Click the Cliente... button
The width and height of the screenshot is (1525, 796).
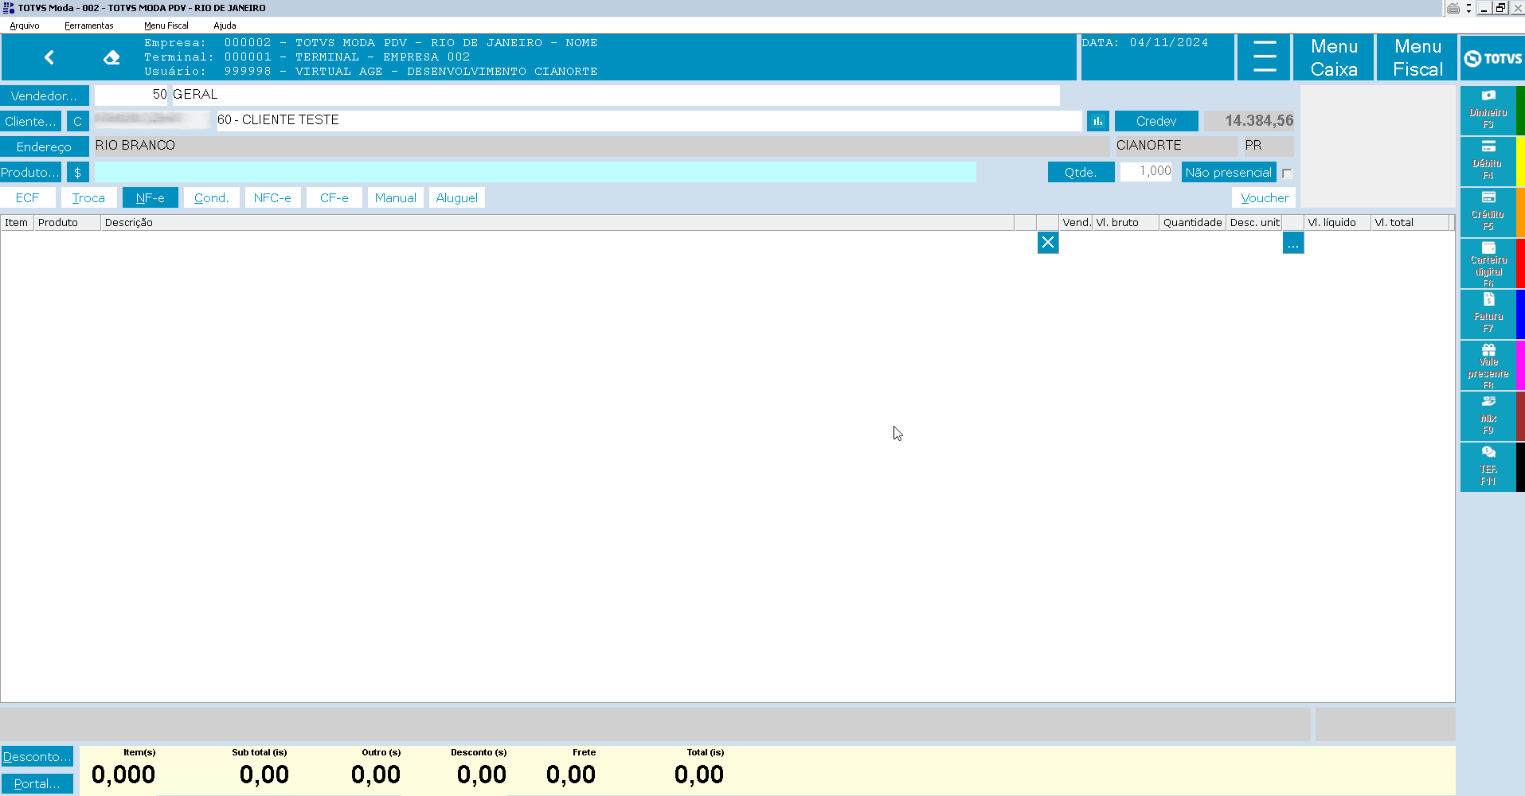click(x=30, y=121)
